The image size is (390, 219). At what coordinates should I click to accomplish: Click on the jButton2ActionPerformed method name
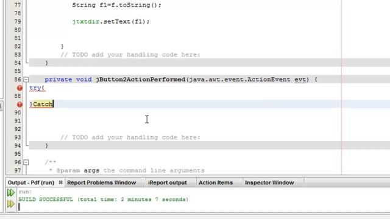pos(141,80)
